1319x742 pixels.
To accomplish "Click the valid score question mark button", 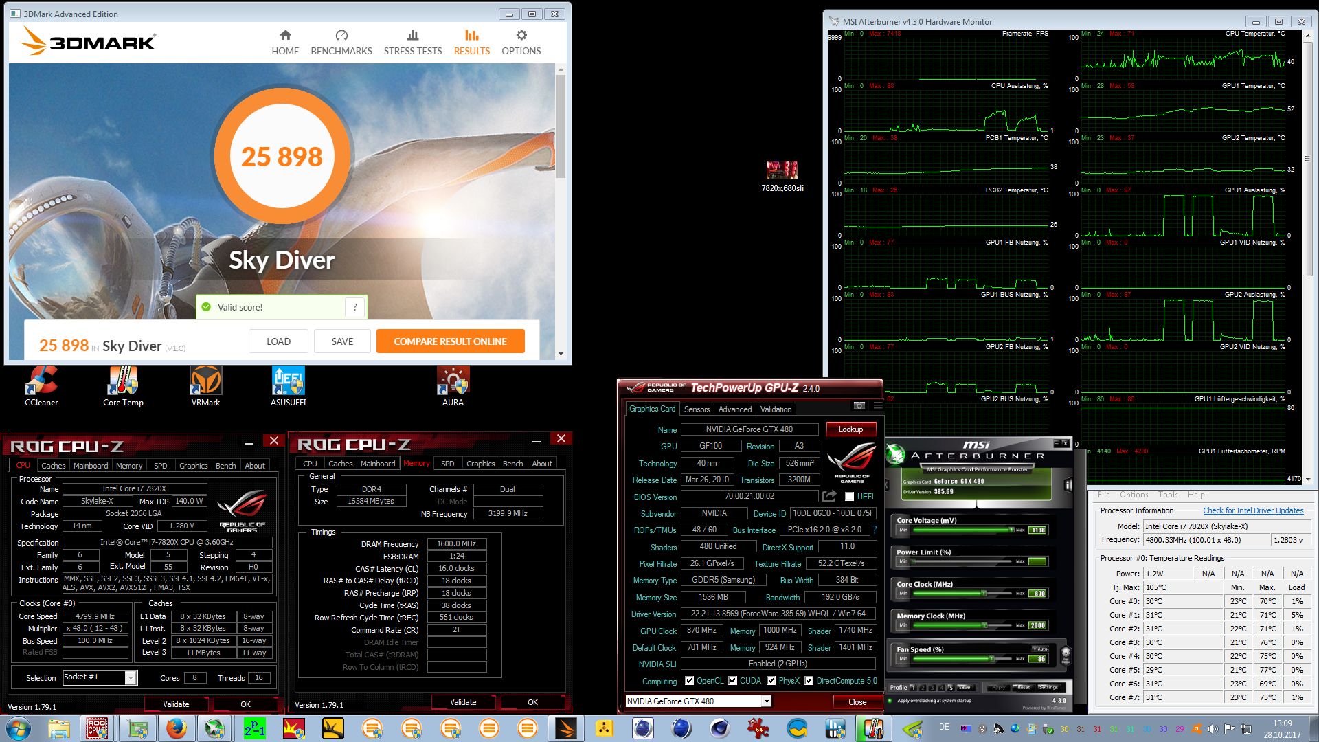I will pos(355,307).
